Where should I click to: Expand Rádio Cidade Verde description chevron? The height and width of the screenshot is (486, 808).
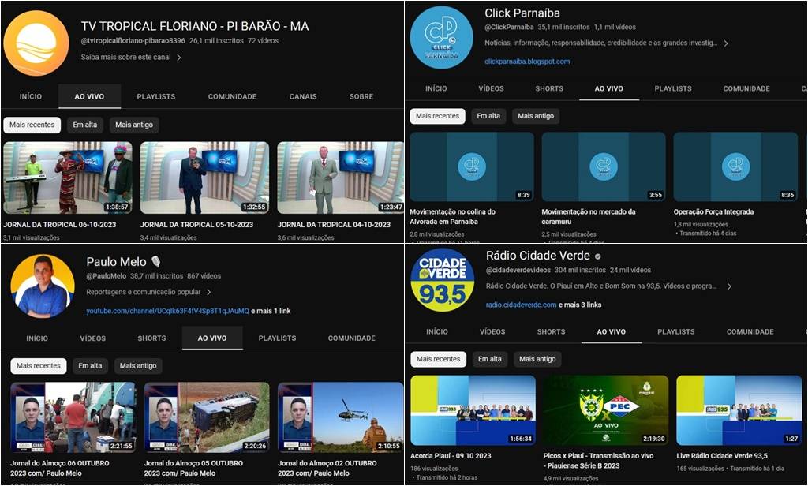pyautogui.click(x=729, y=286)
